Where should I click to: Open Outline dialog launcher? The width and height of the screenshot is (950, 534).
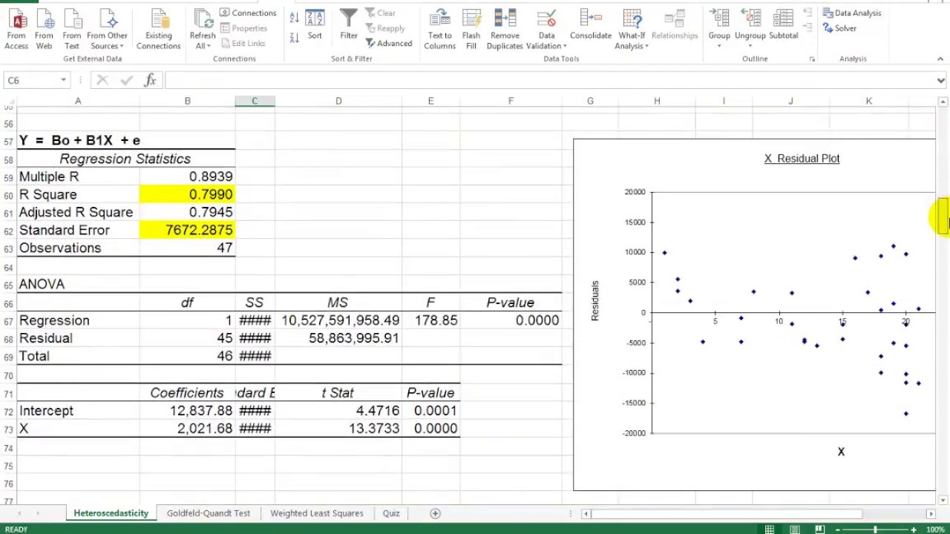(812, 59)
